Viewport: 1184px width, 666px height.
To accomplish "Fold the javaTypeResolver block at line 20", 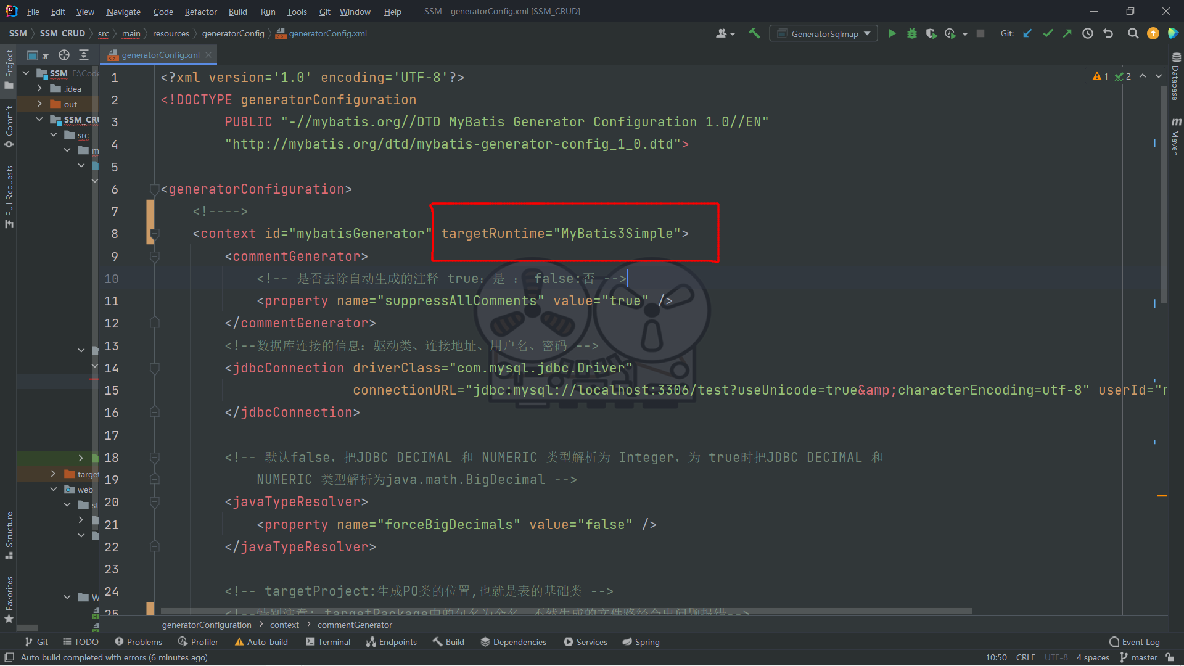I will [155, 503].
